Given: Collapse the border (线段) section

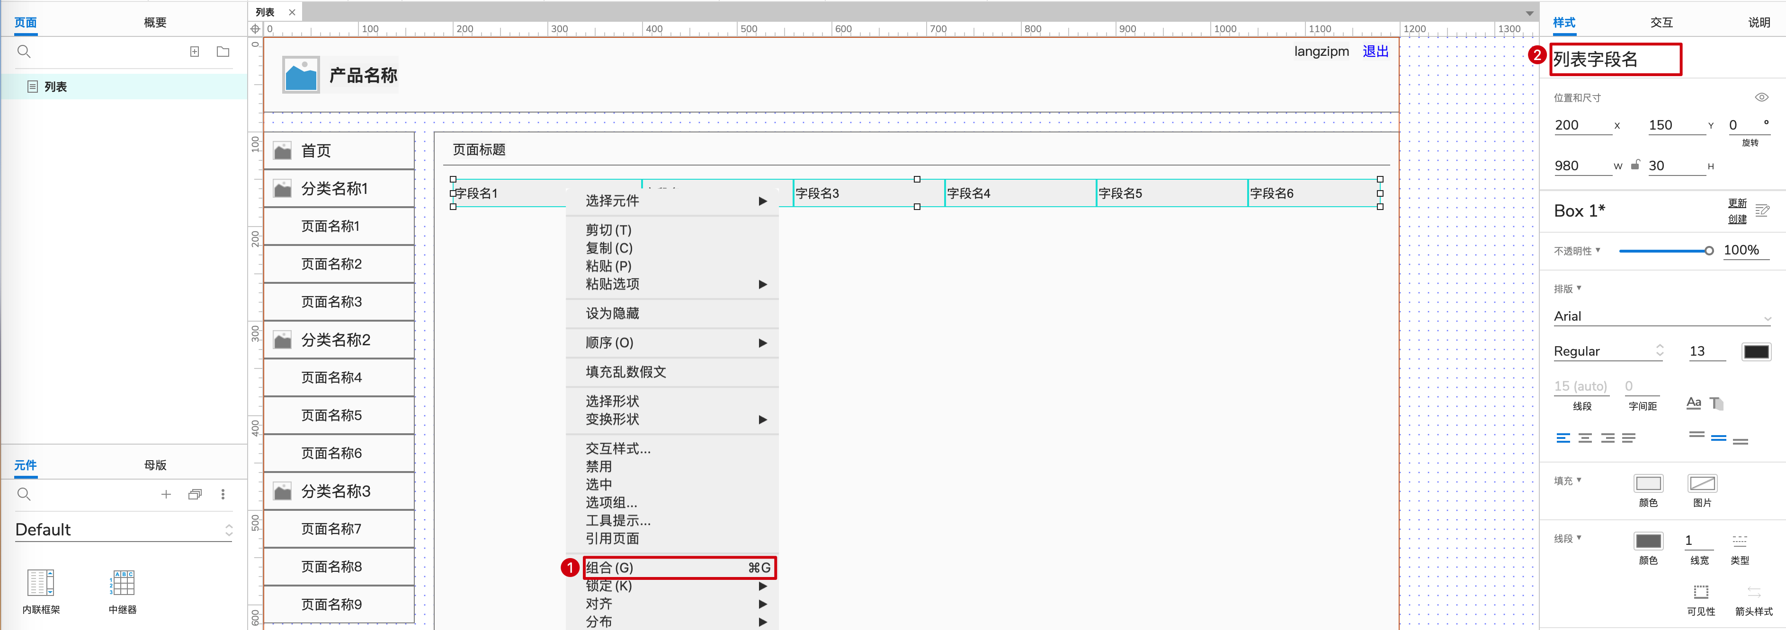Looking at the screenshot, I should [x=1579, y=537].
